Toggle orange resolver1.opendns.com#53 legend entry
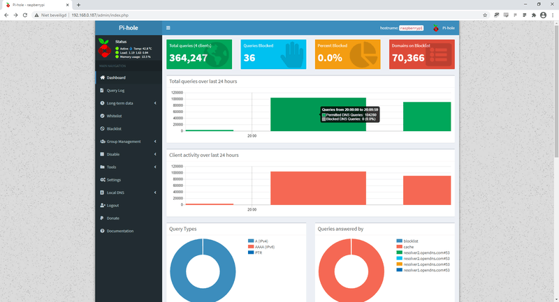This screenshot has width=559, height=302. pyautogui.click(x=423, y=264)
